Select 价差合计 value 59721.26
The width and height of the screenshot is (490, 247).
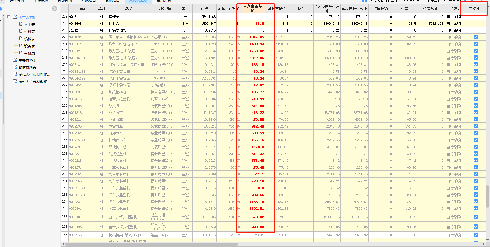(x=430, y=24)
